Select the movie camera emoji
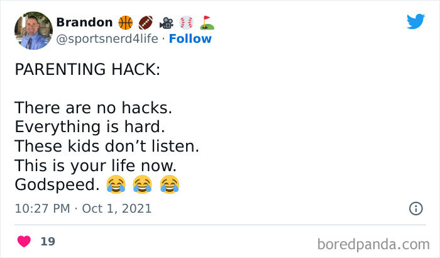The image size is (440, 258). pos(167,22)
